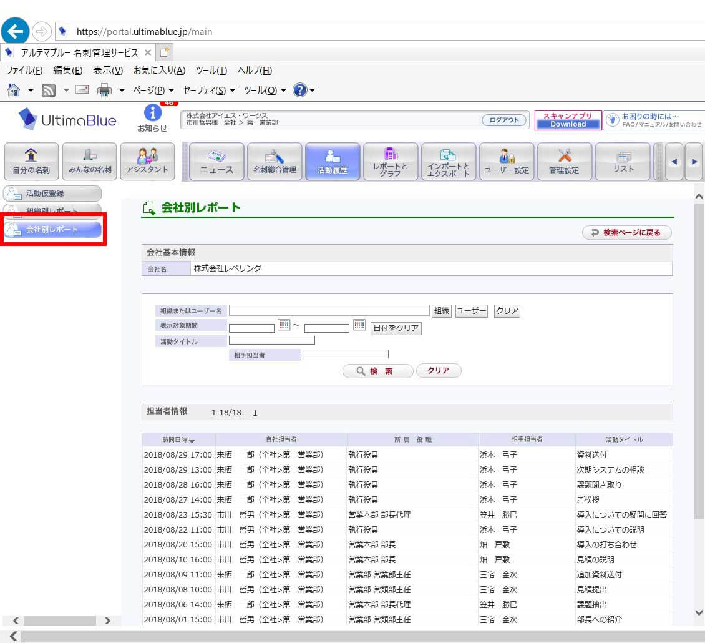Open the アシスタント section

click(147, 162)
